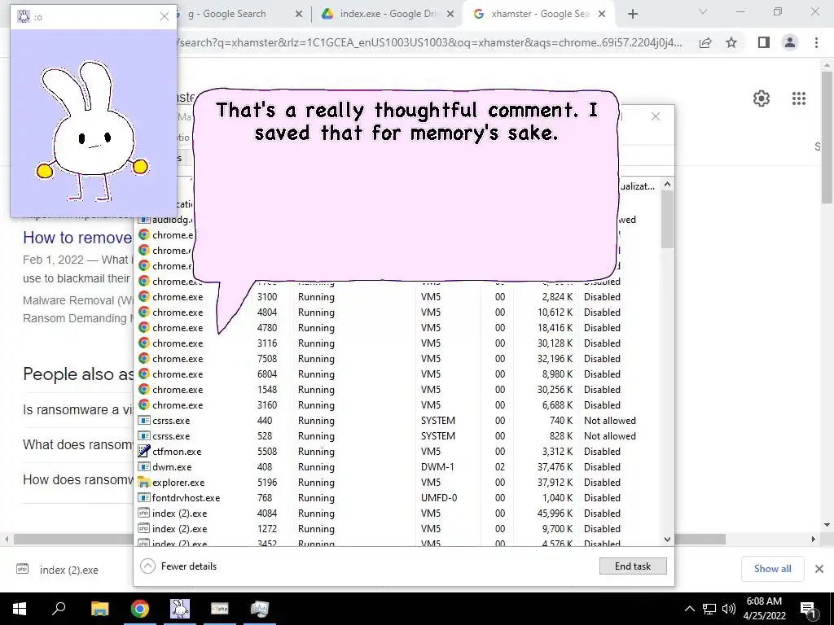Image resolution: width=834 pixels, height=625 pixels.
Task: Click chrome.exe icon in PID 3160 row
Action: [143, 405]
